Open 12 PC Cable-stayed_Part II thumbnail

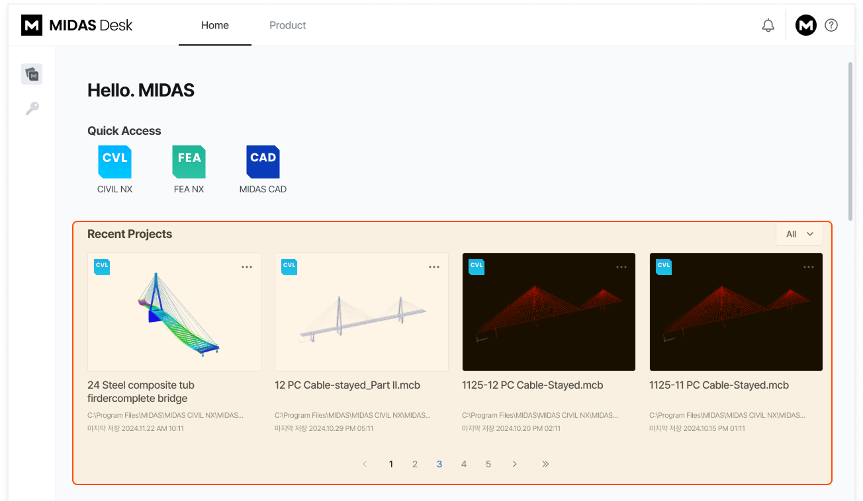tap(361, 312)
